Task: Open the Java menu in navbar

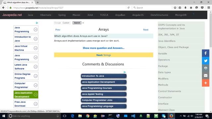Action: pos(30,15)
